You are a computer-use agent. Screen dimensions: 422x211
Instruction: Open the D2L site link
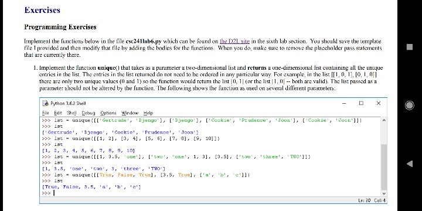[x=234, y=42]
